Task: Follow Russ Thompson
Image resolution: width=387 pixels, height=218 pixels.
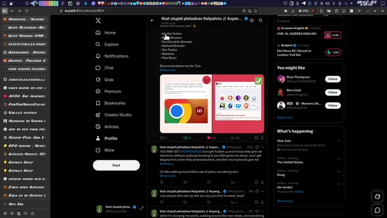Action: click(x=333, y=79)
